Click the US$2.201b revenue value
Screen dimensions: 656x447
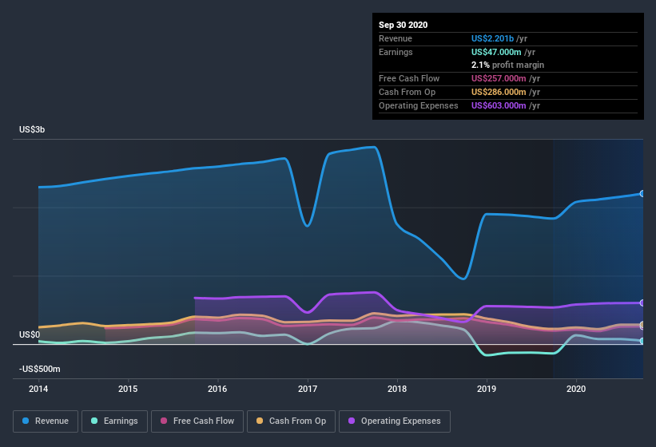click(492, 38)
